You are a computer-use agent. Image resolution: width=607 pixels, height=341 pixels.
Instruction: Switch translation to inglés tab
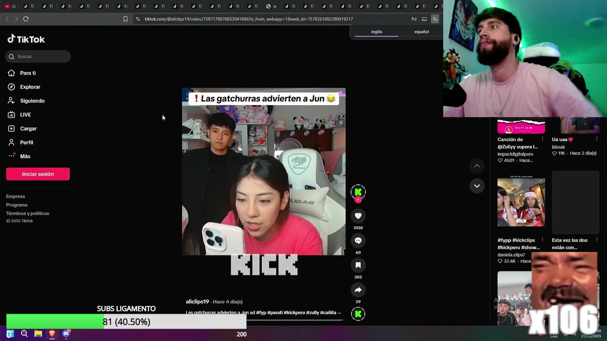pos(377,32)
